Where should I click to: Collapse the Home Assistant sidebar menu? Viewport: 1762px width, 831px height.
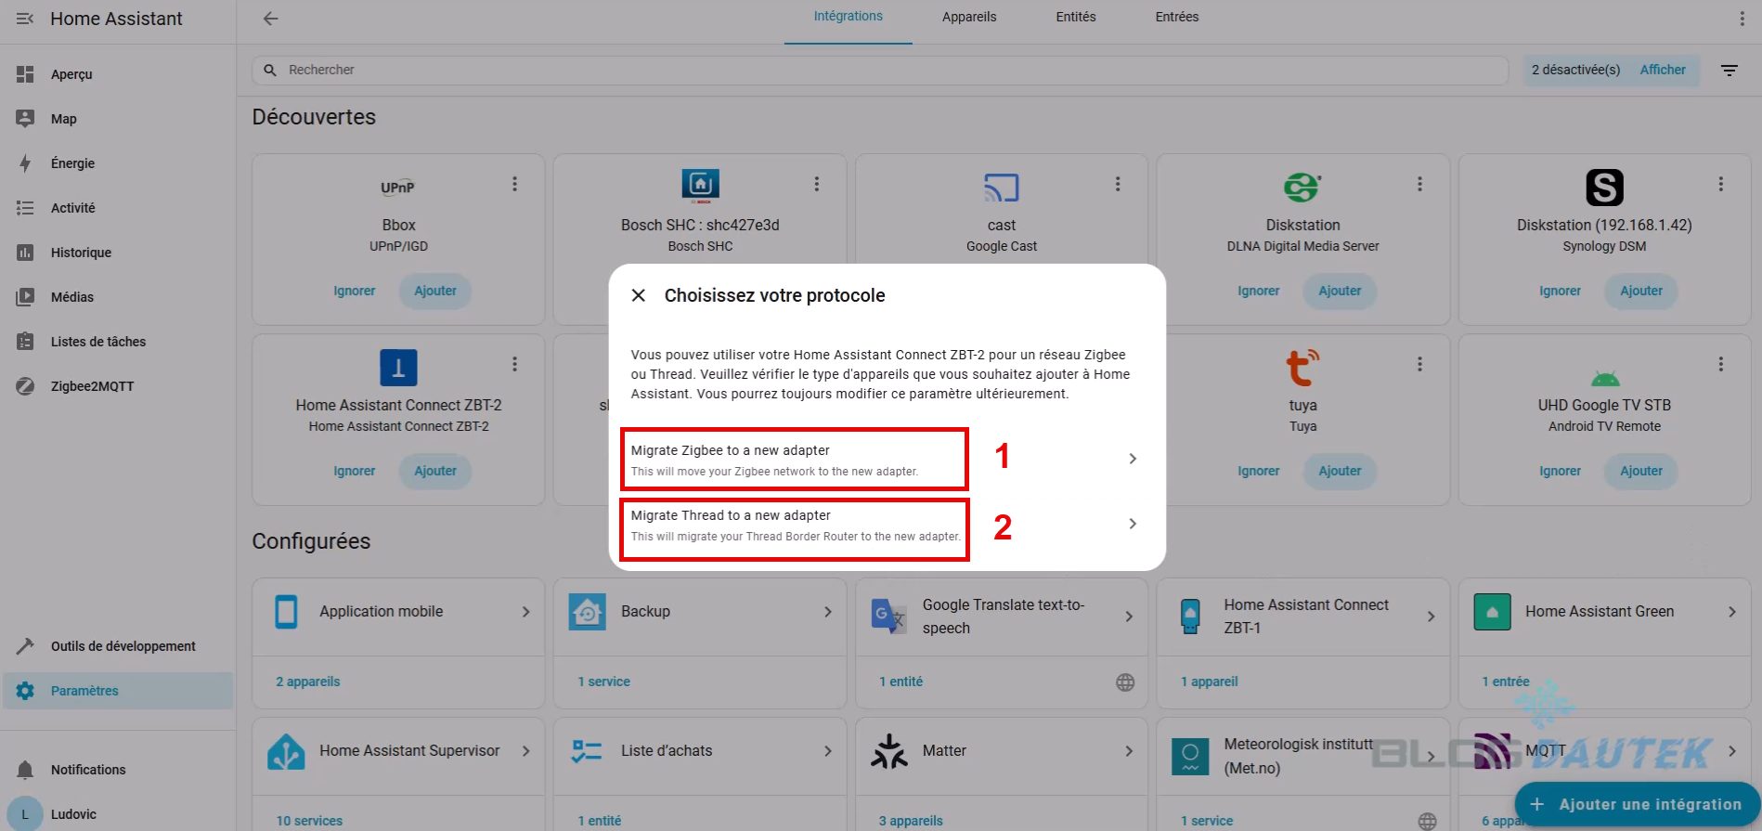coord(25,19)
